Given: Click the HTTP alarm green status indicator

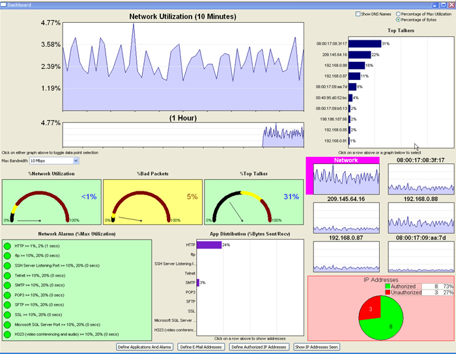Looking at the screenshot, I should (7, 246).
